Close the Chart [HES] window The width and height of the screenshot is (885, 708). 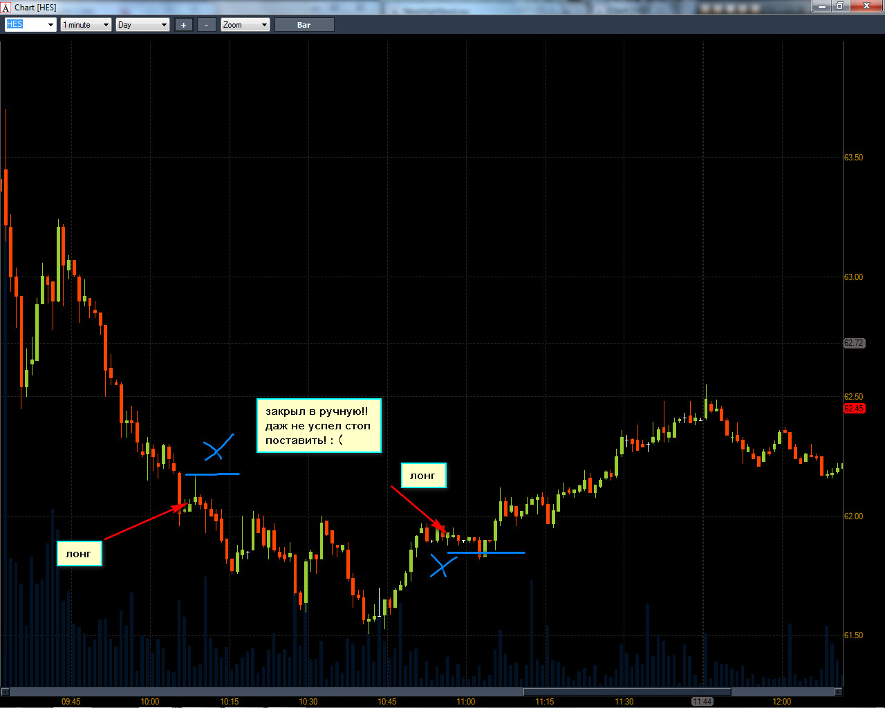[x=866, y=6]
